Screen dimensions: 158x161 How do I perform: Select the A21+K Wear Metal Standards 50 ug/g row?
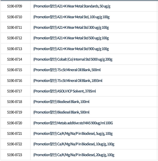(x=72, y=6)
